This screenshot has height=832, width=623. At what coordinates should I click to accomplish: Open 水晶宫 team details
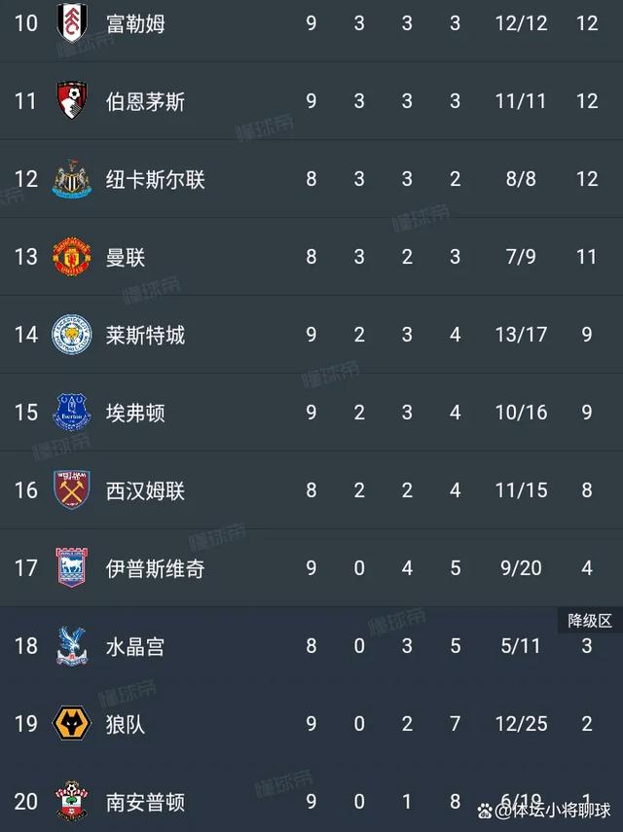point(135,646)
